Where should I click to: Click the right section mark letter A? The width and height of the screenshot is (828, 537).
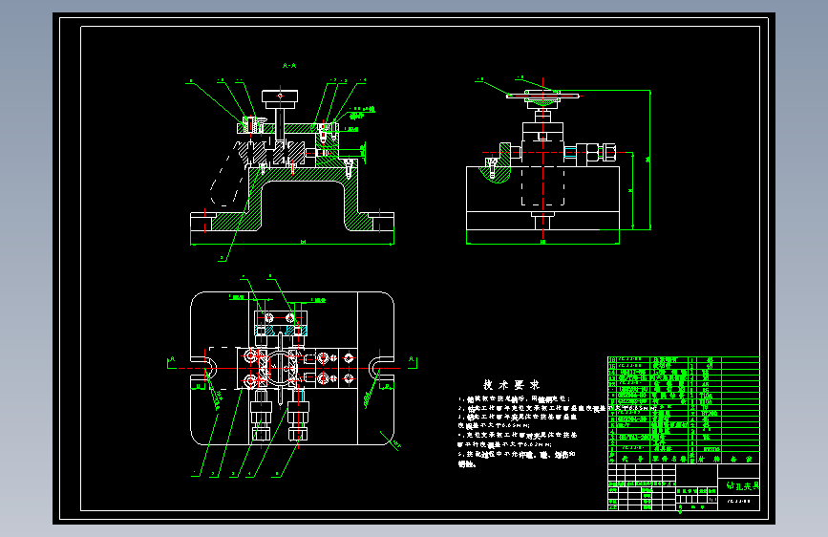412,359
